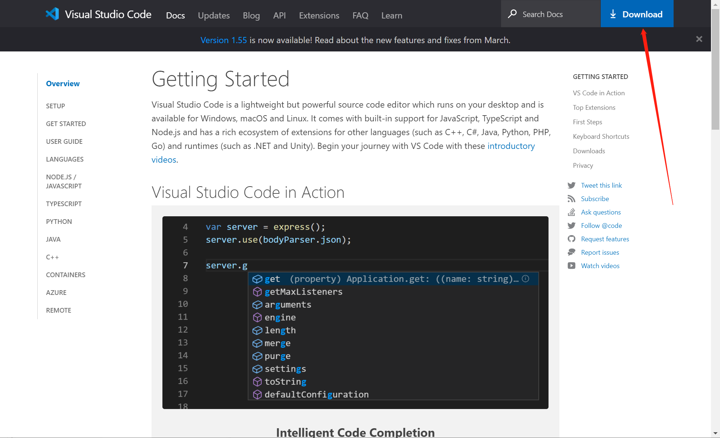Click the YouTube icon beside Watch videos
The width and height of the screenshot is (720, 438).
(572, 266)
